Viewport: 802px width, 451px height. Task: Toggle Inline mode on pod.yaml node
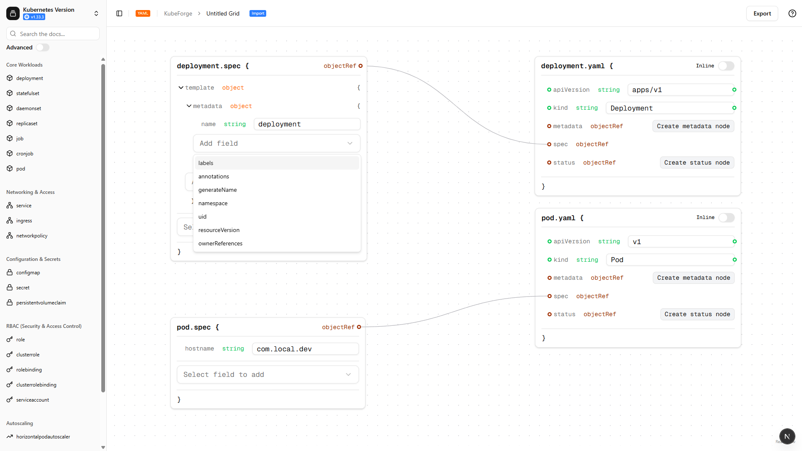(x=727, y=218)
